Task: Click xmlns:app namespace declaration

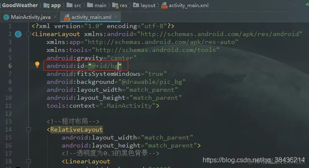Action: [142, 42]
